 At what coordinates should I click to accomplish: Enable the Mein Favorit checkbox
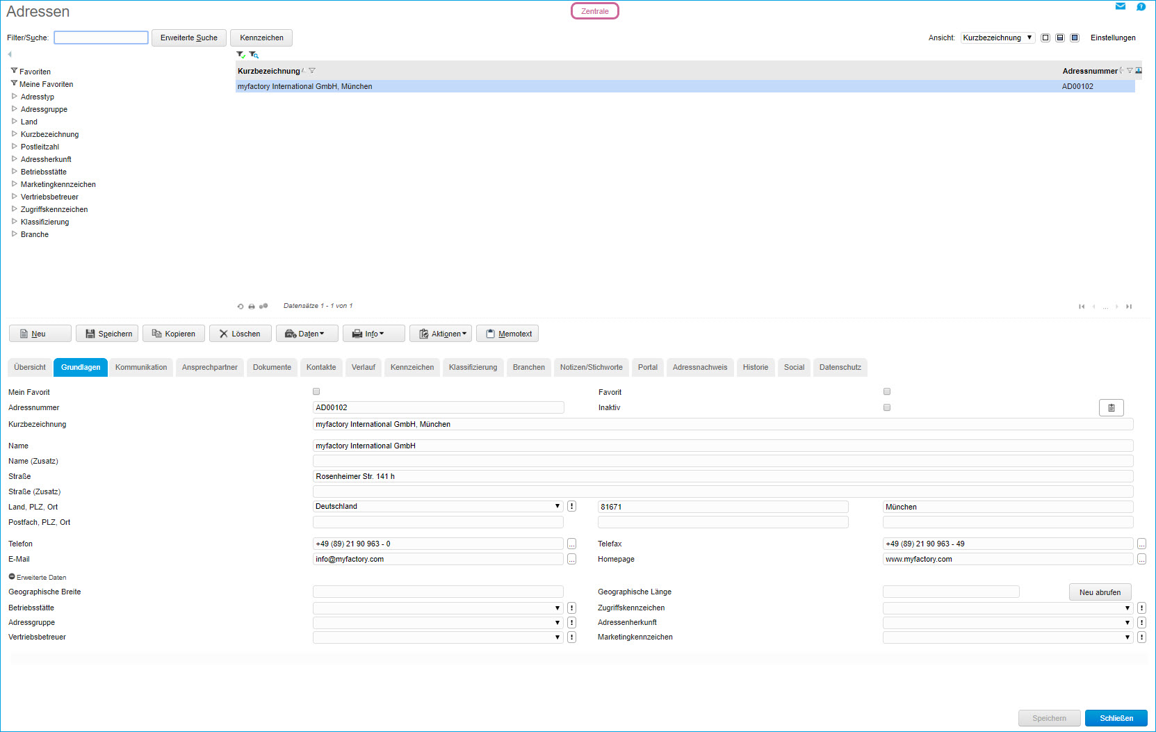316,392
